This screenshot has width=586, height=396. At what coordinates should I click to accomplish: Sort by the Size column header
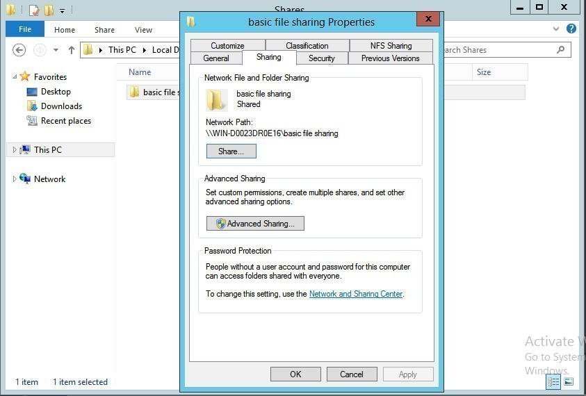point(484,72)
